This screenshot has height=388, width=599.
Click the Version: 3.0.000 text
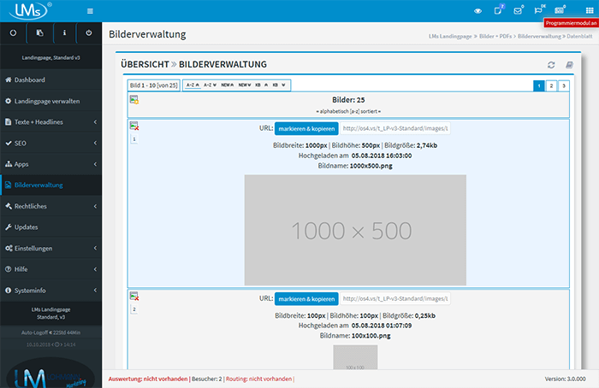pyautogui.click(x=565, y=379)
